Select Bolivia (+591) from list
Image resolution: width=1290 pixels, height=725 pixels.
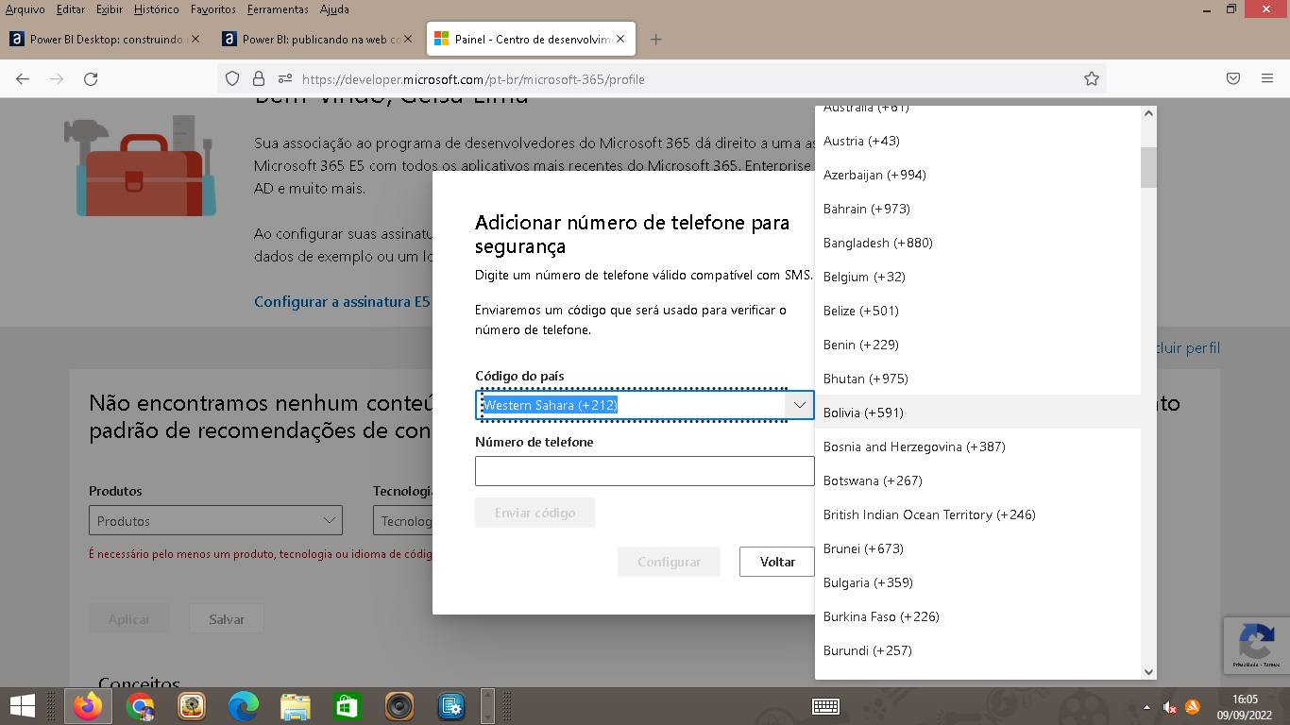(977, 413)
